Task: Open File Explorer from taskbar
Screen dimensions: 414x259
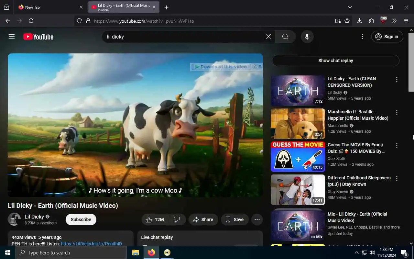Action: 136,253
